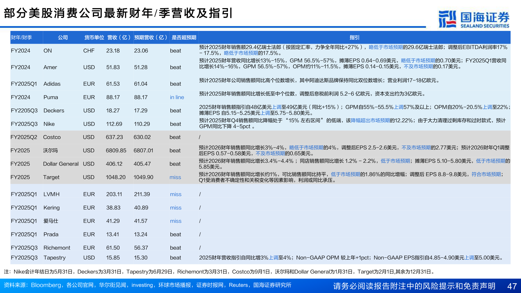521x293 pixels.
Task: Click the Costco company cell
Action: (52, 137)
